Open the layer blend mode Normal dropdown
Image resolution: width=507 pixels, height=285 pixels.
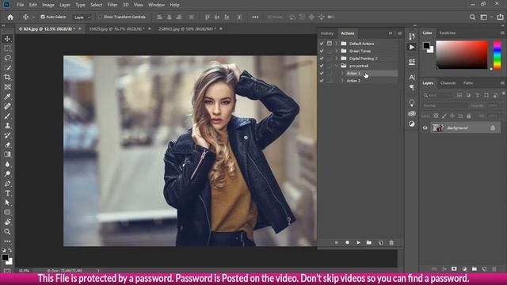click(x=444, y=105)
